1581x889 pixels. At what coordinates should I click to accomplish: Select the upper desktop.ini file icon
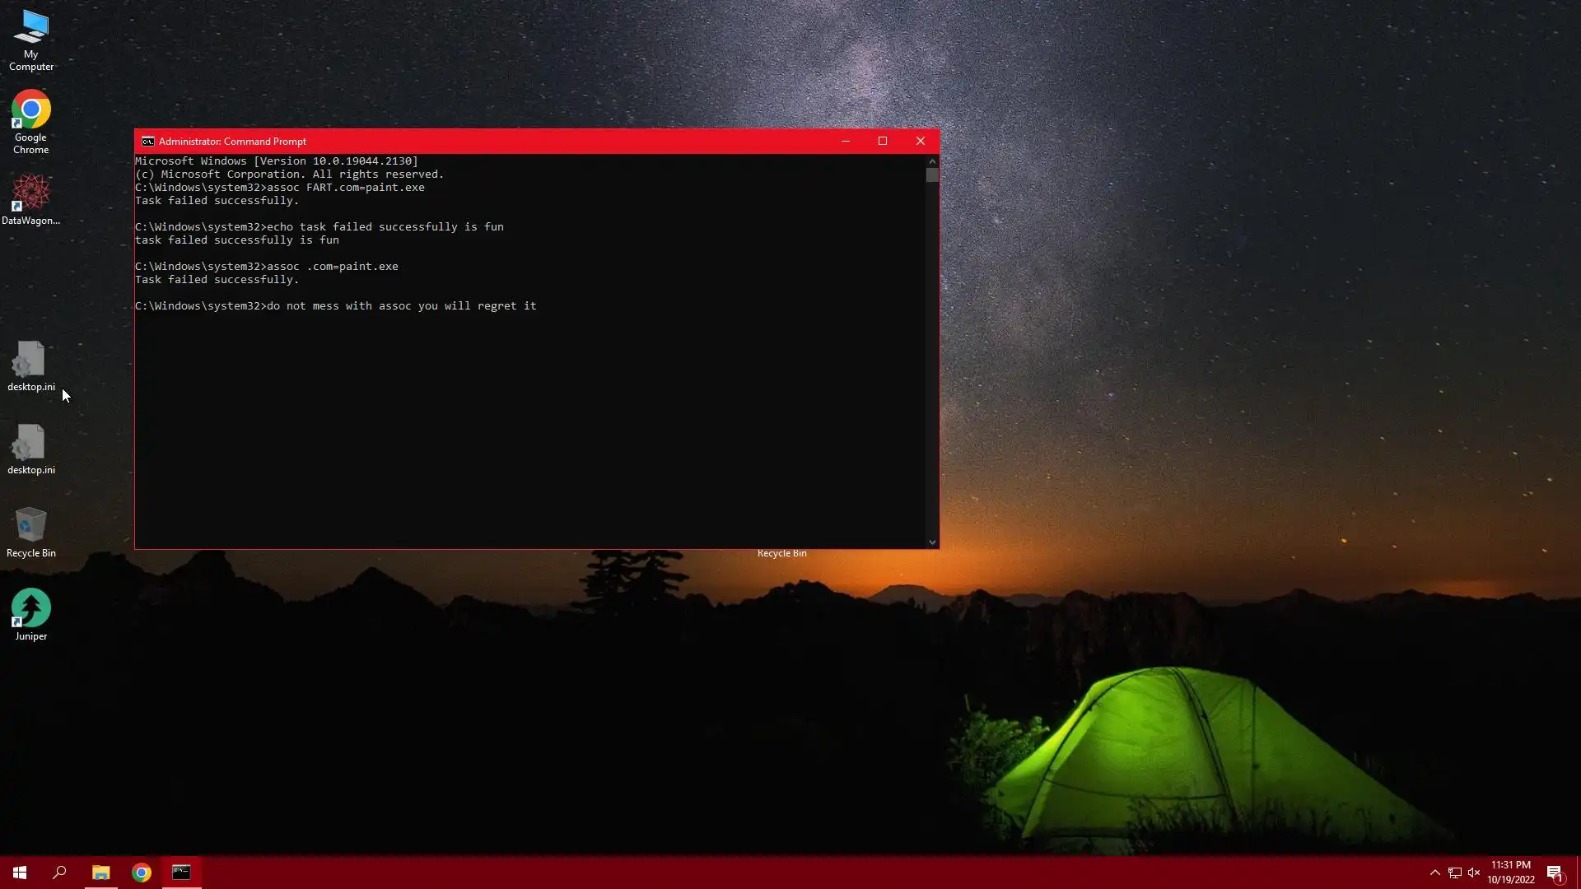pos(31,361)
